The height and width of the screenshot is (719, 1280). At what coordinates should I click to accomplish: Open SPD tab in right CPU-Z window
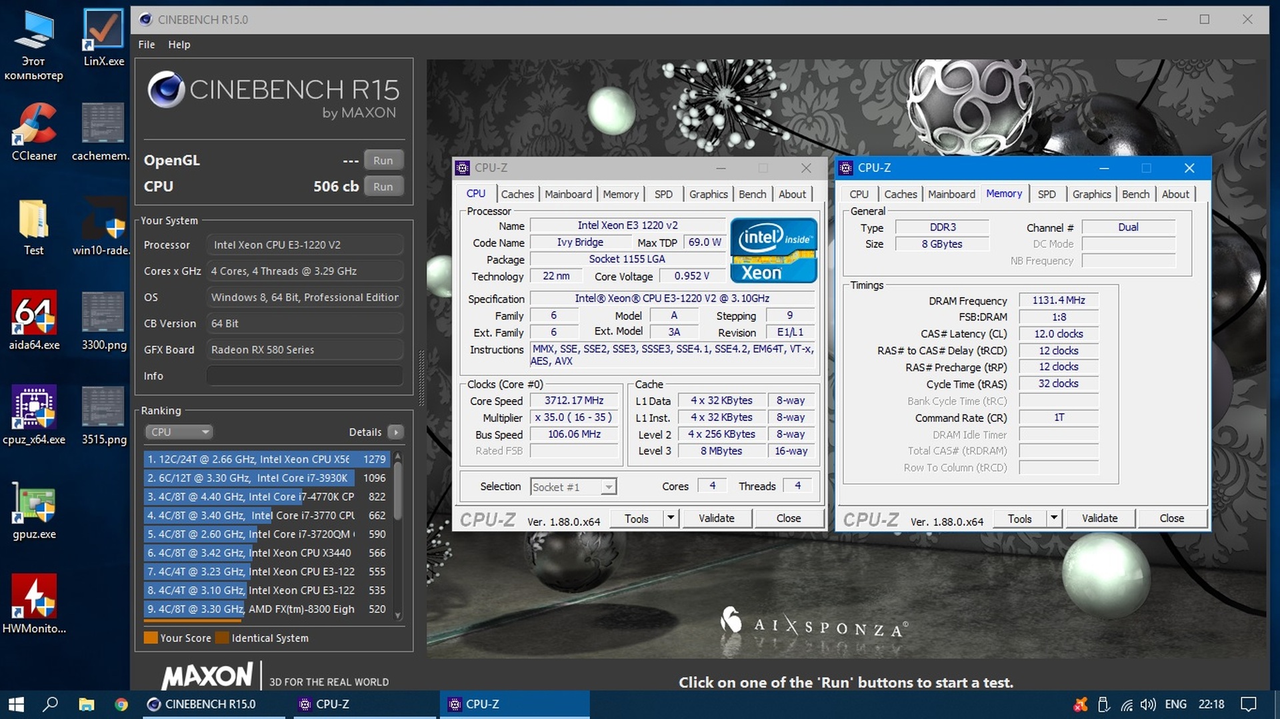1047,194
